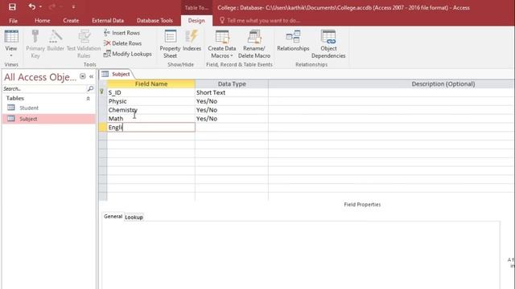Click the Yes/No data type for Math

pos(232,118)
